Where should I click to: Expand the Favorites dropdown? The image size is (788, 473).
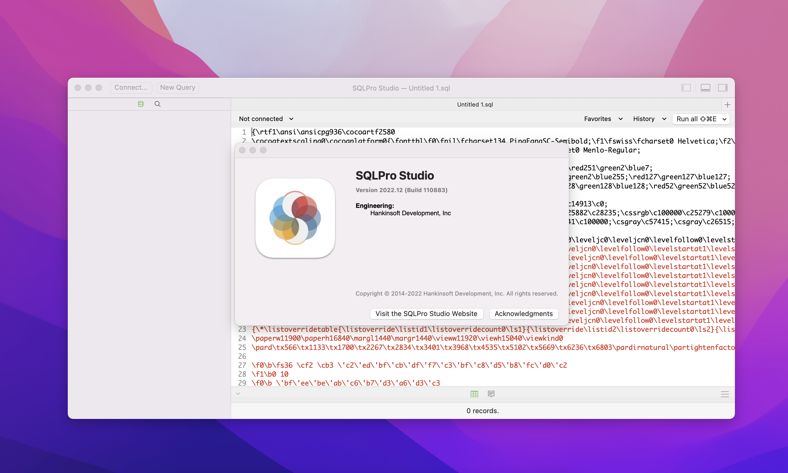pyautogui.click(x=603, y=119)
